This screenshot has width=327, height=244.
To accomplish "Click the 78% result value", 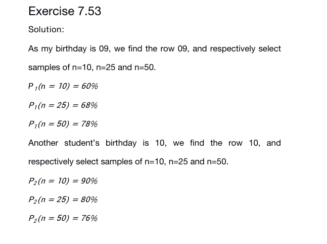I will point(89,124).
